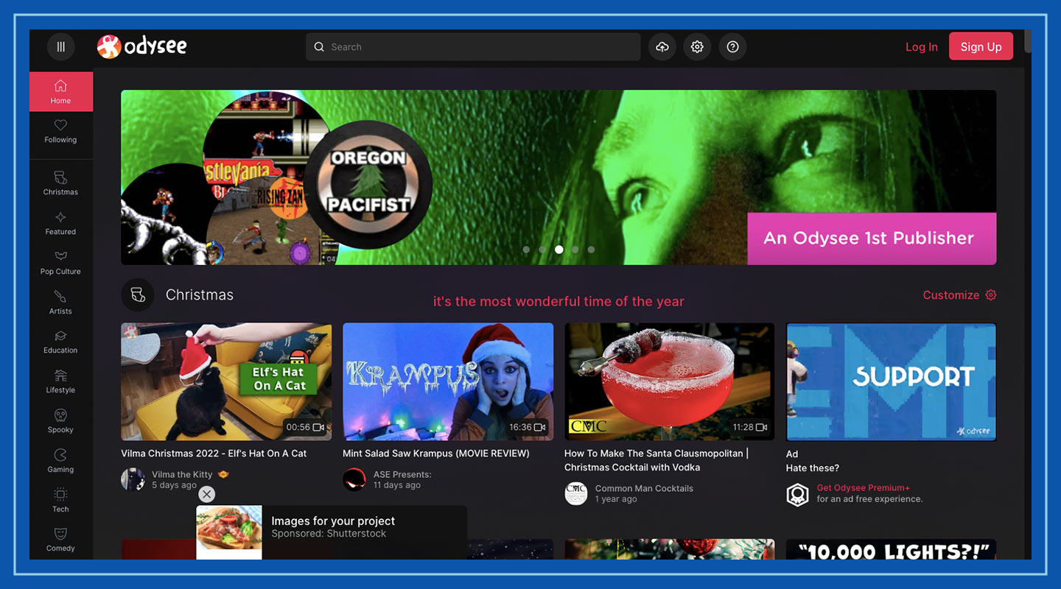Screen dimensions: 1061x589
Task: Browse the Education category
Action: pyautogui.click(x=60, y=340)
